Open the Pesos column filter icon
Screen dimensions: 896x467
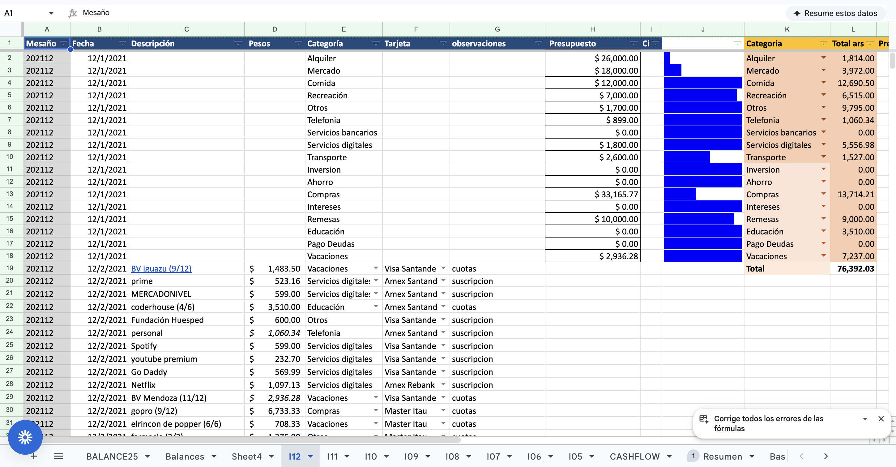point(298,43)
